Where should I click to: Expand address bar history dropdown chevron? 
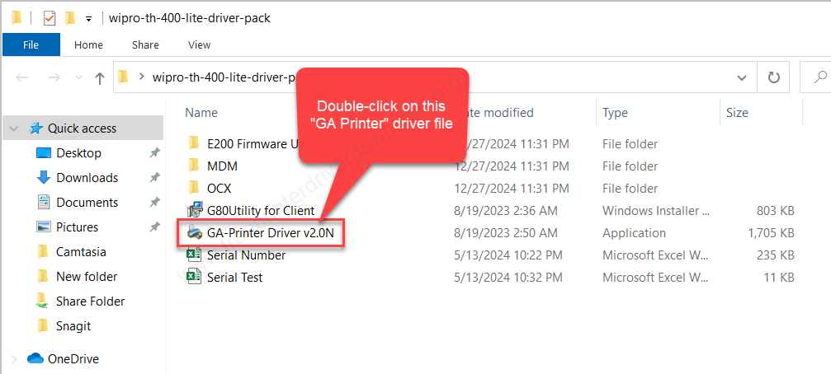[x=742, y=77]
